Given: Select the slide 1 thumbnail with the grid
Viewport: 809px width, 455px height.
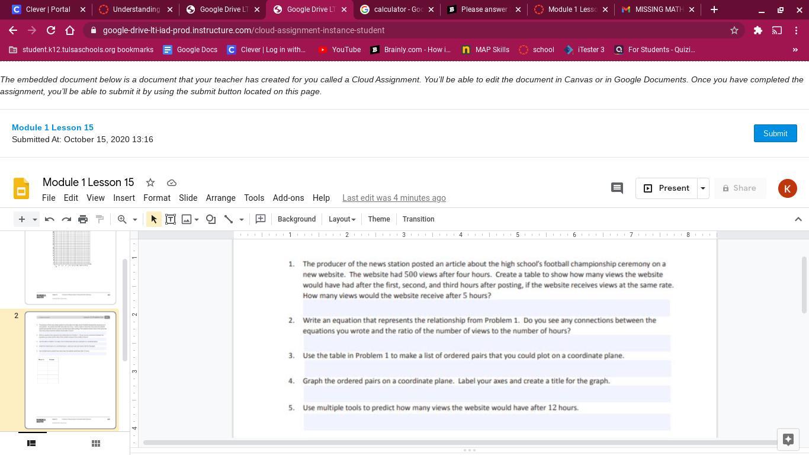Looking at the screenshot, I should click(70, 267).
